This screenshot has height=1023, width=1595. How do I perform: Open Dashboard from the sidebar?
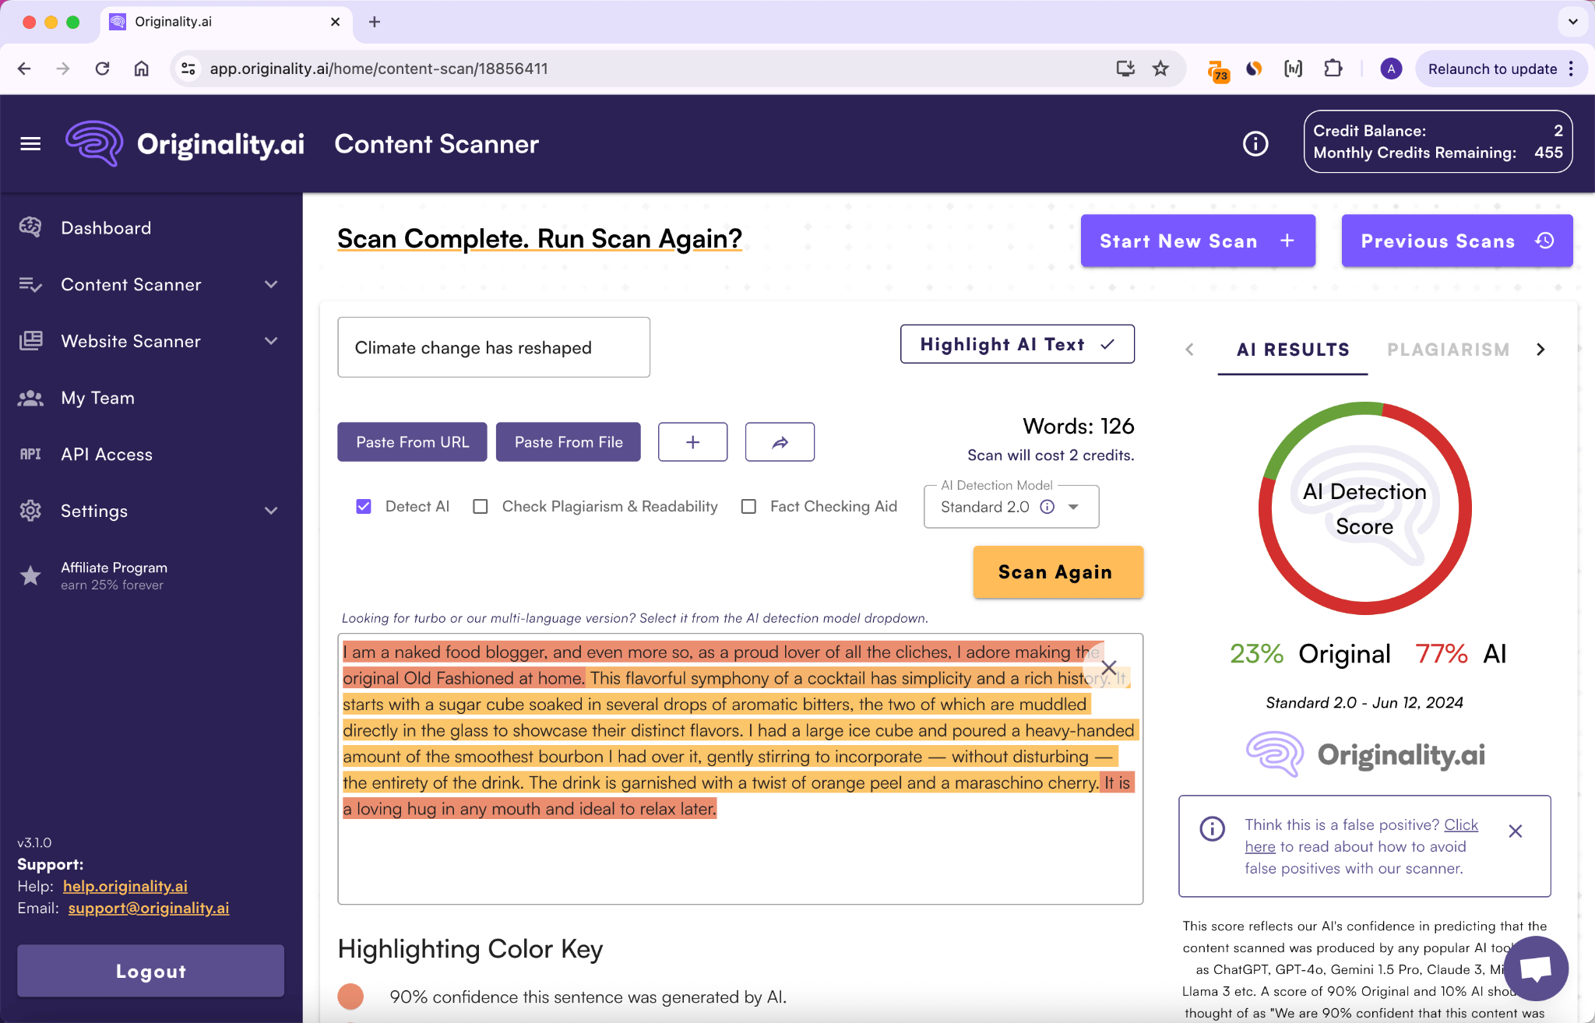coord(106,228)
